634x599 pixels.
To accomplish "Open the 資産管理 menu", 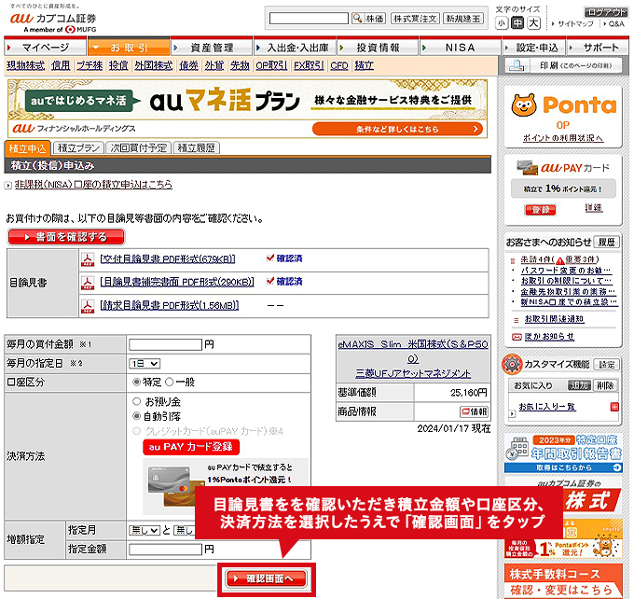I will click(x=212, y=48).
